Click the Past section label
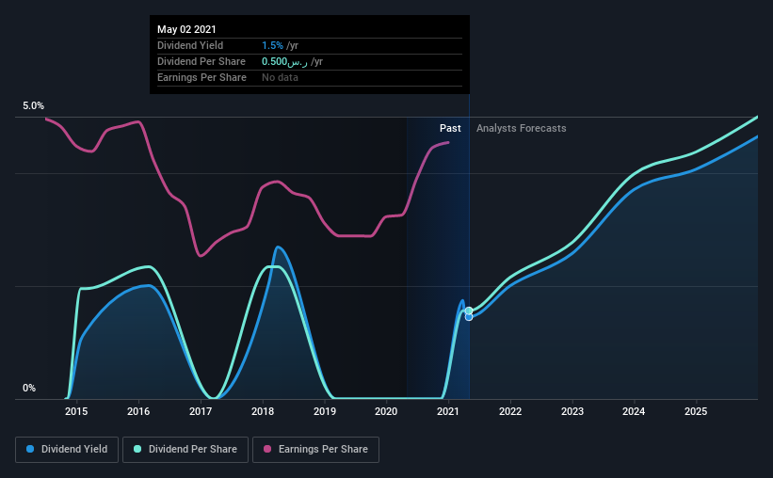 [450, 128]
